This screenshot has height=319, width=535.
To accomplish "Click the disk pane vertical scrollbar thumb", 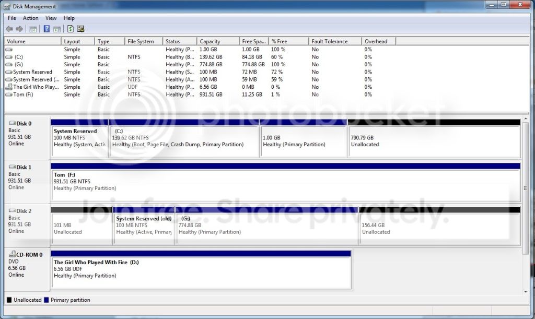I will click(526, 188).
